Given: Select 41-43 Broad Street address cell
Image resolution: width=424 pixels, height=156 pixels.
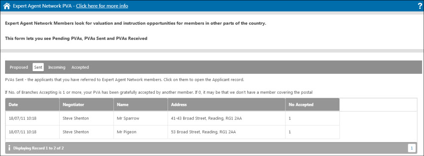Looking at the screenshot, I should click(x=226, y=118).
